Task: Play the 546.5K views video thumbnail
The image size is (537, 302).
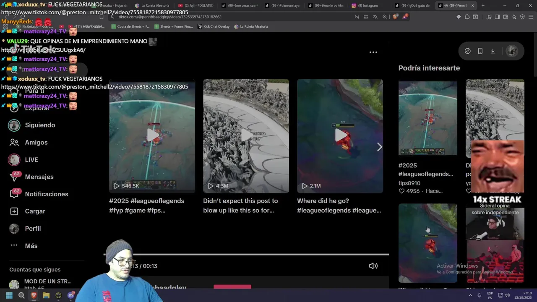Action: [x=152, y=136]
